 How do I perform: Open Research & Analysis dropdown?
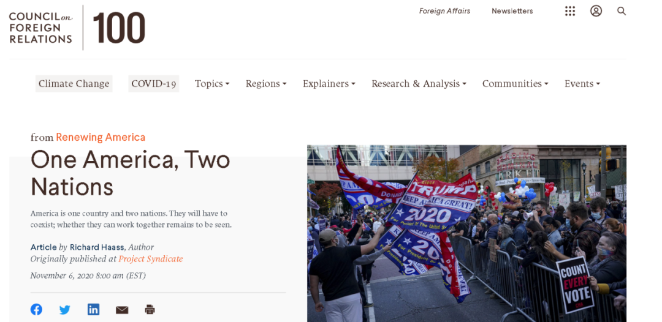pos(419,83)
